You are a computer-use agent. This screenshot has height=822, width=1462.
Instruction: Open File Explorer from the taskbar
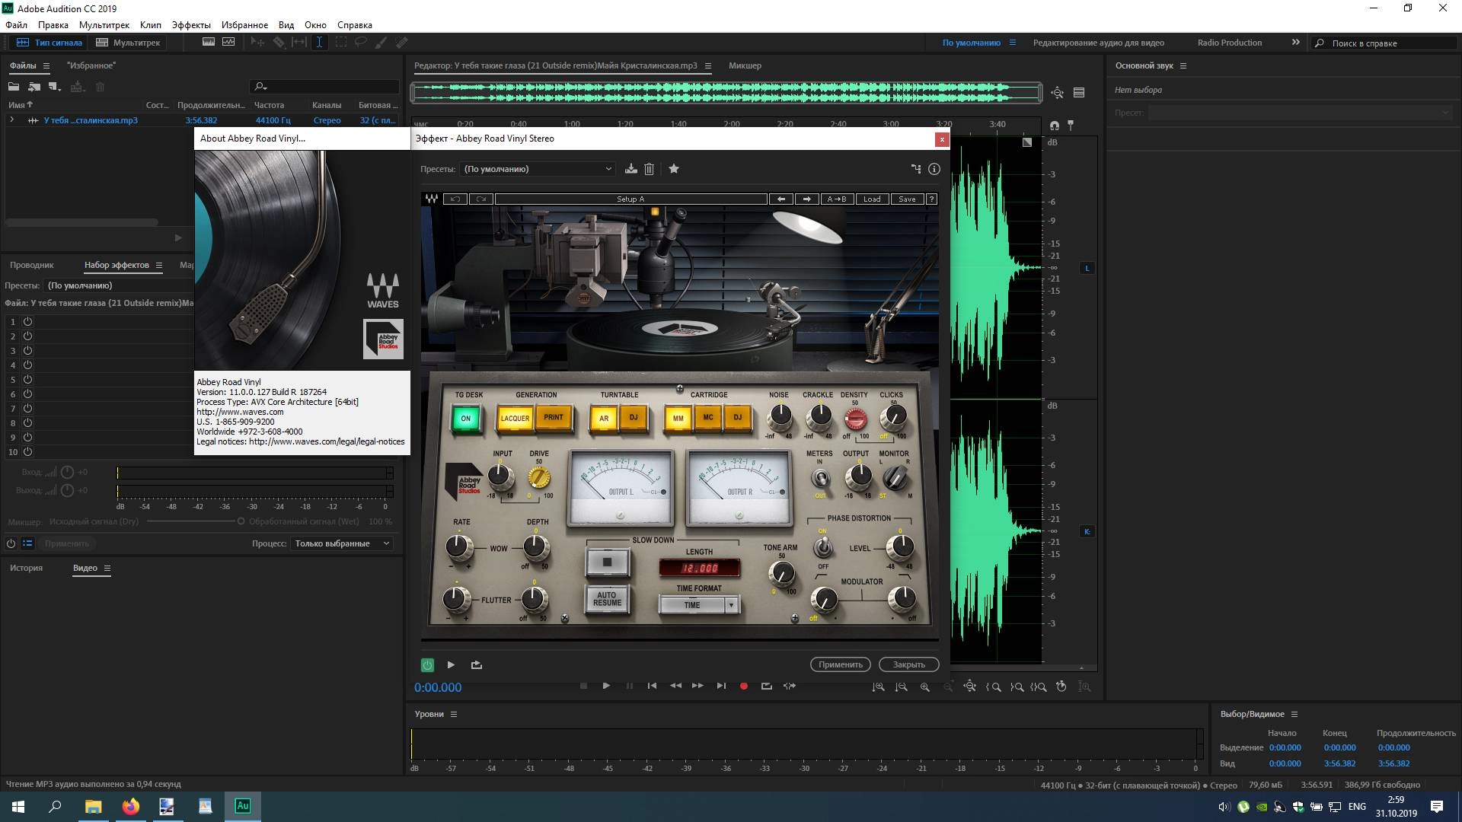[93, 806]
